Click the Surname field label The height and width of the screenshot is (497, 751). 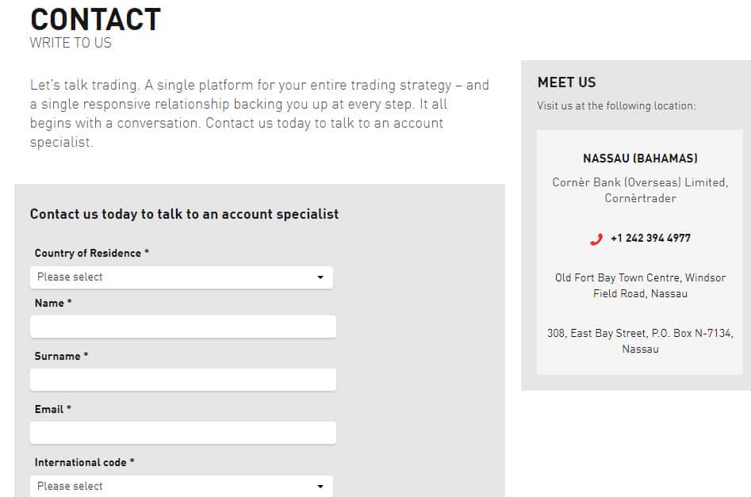61,357
